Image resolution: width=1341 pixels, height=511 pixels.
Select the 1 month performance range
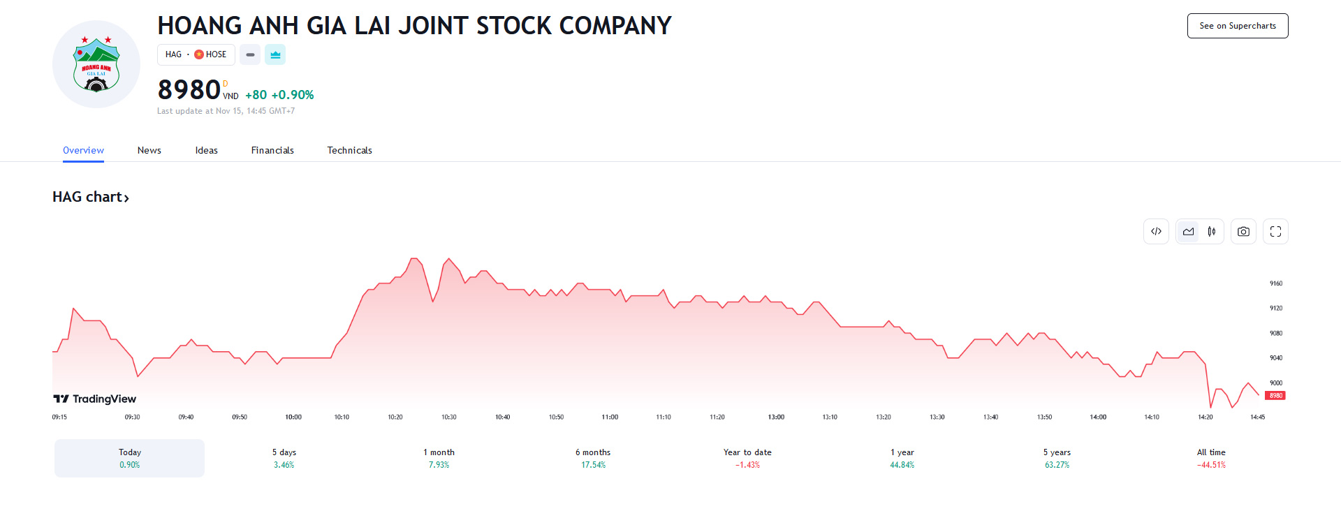(x=439, y=458)
